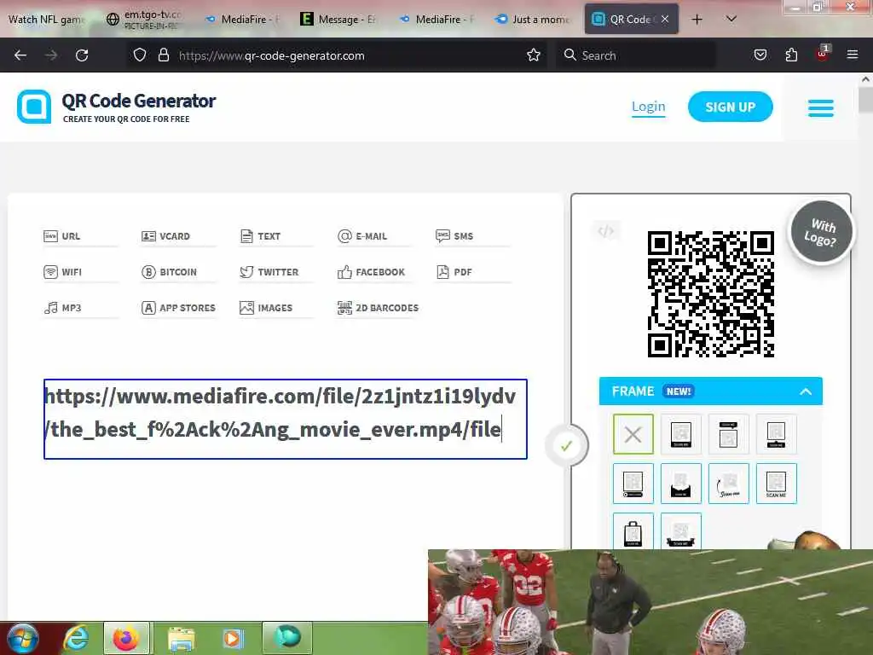Select the FACEBOOK QR code type
873x655 pixels.
click(371, 272)
